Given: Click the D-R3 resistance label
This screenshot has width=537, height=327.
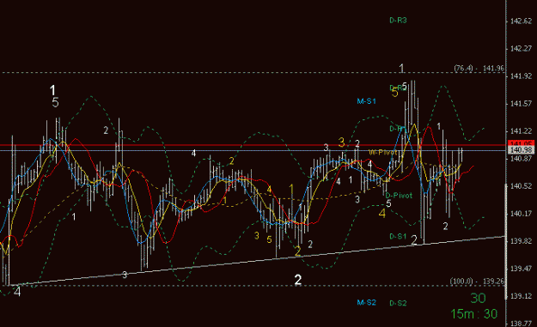Looking at the screenshot, I should pos(398,21).
